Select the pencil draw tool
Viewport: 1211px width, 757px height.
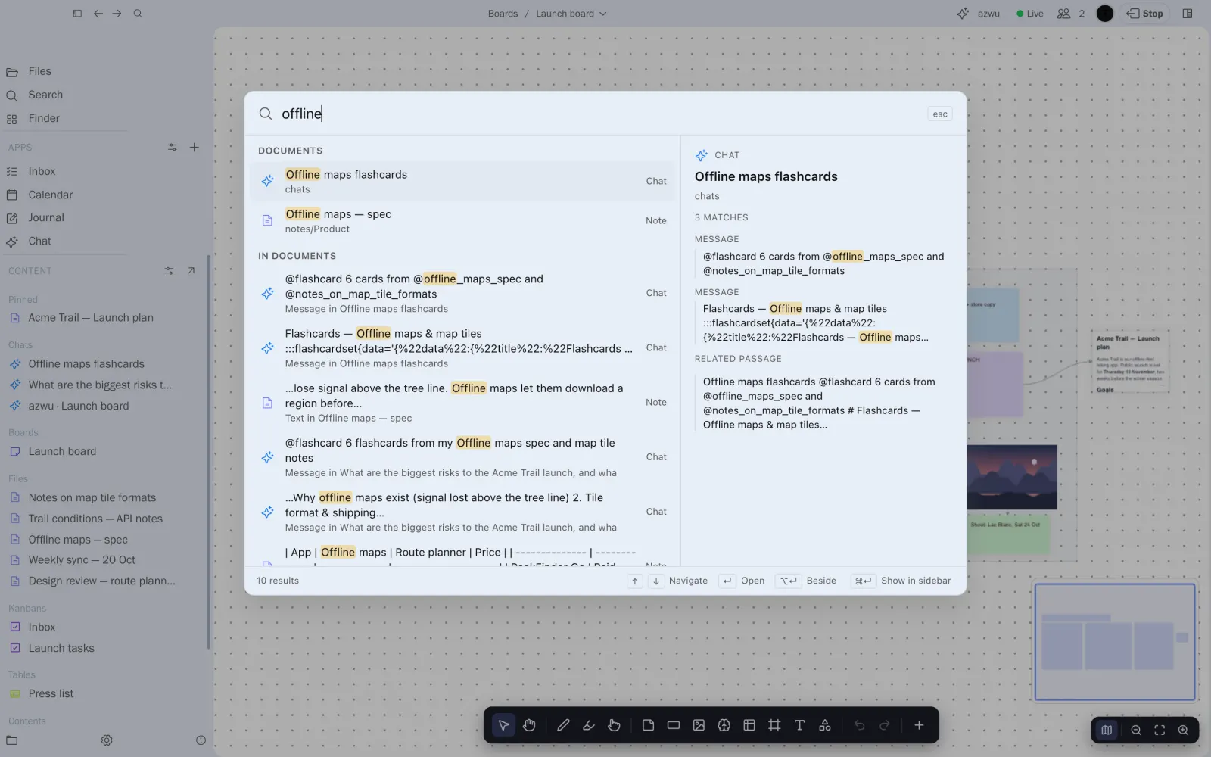[x=563, y=725]
